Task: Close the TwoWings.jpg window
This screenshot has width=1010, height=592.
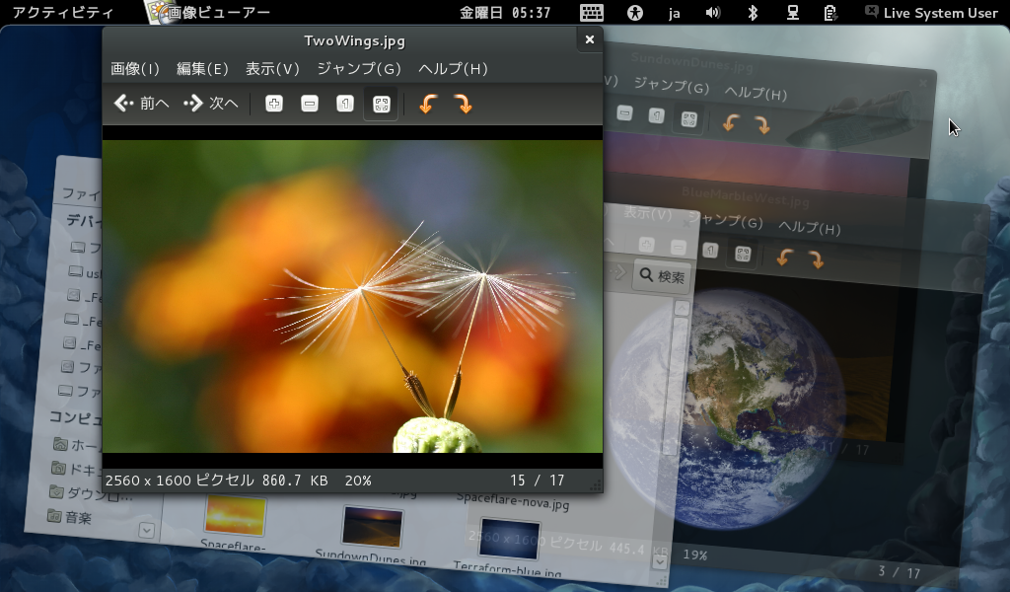Action: [x=590, y=39]
